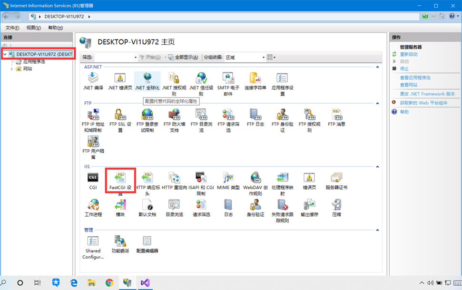Viewport: 462px width, 290px height.
Task: Open FTP 用户隔离 feature
Action: [x=93, y=147]
